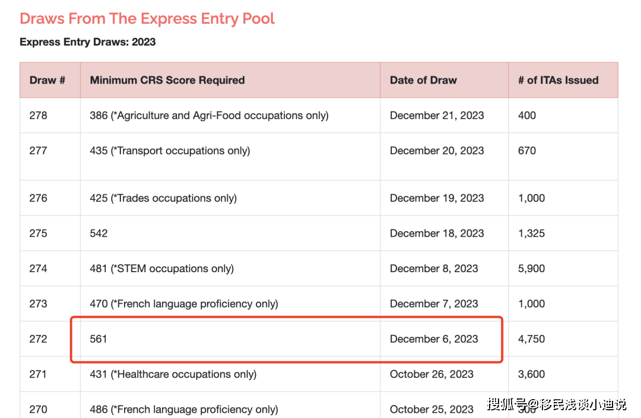The height and width of the screenshot is (418, 641).
Task: Click the 'Draws From The Express Entry Pool' heading
Action: (147, 18)
